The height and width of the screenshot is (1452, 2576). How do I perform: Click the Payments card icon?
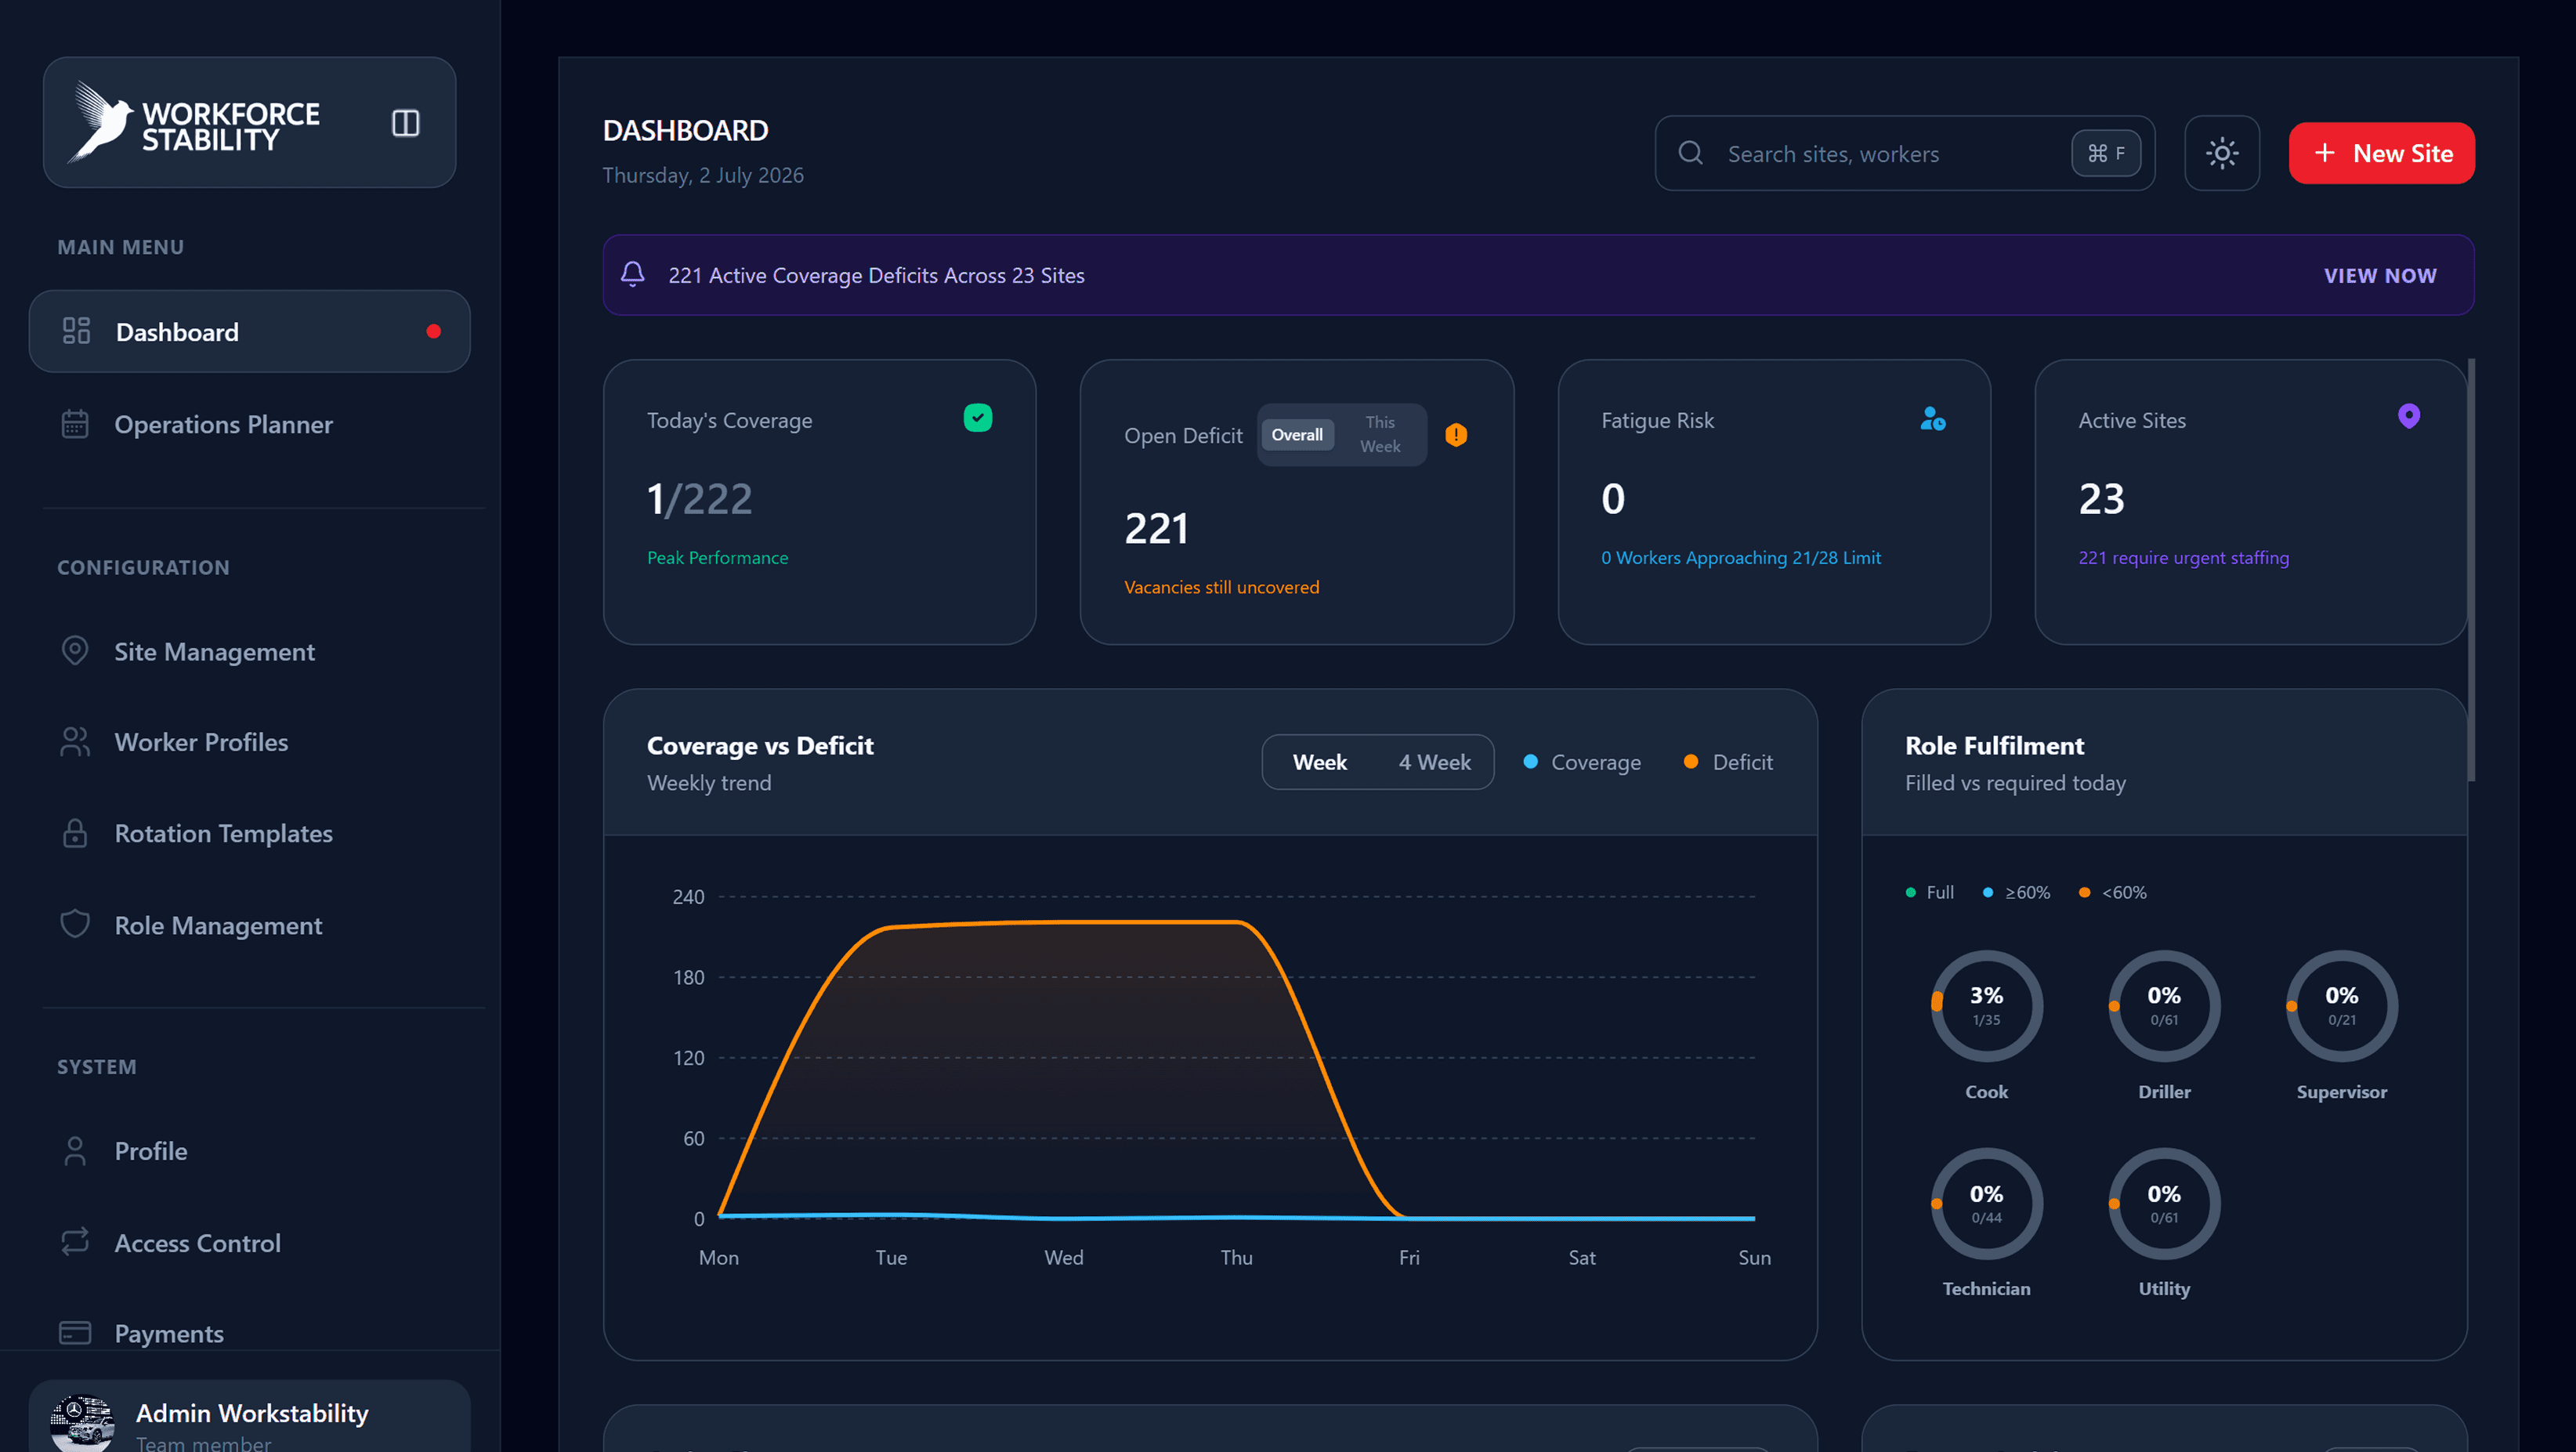[x=75, y=1333]
